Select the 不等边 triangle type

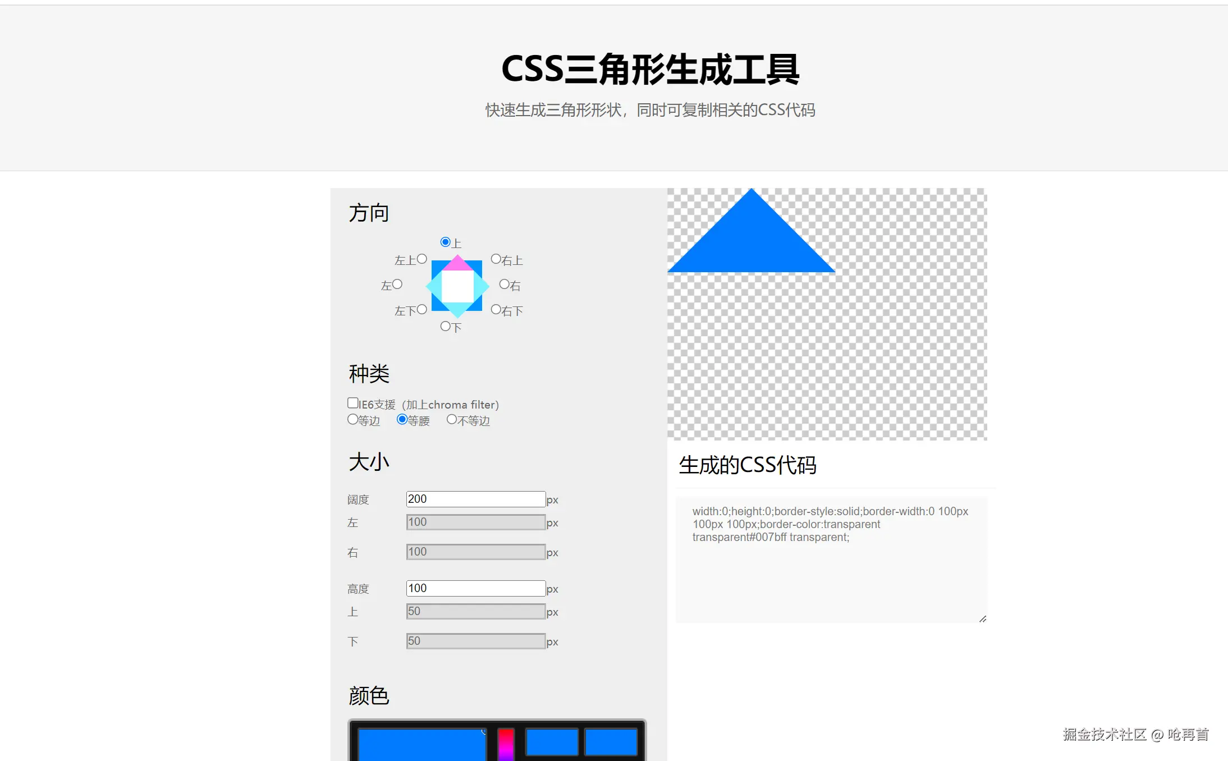(451, 419)
